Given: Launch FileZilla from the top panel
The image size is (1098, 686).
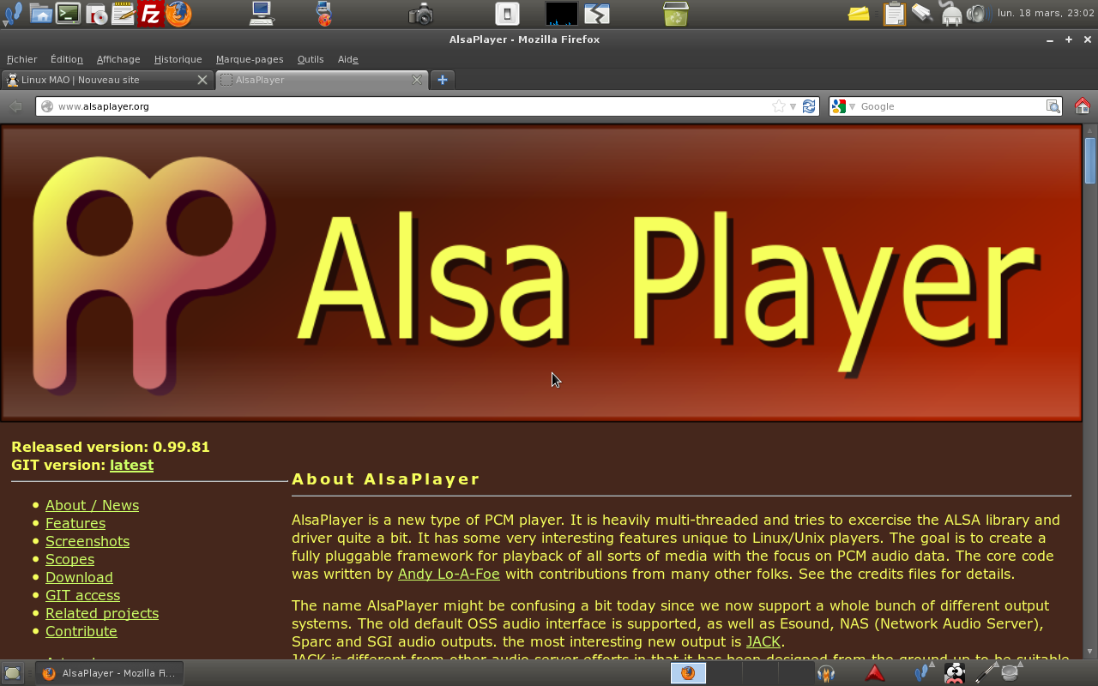Looking at the screenshot, I should [150, 14].
